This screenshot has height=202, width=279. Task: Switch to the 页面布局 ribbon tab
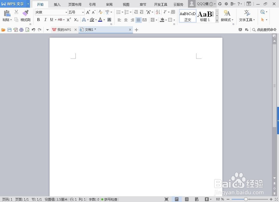75,4
